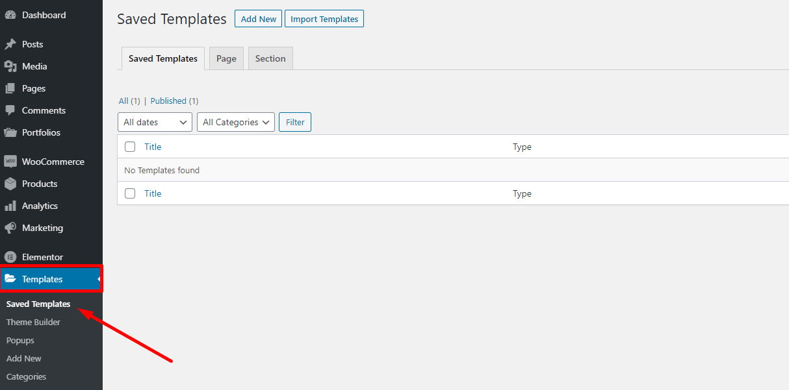Click the Analytics bar chart icon
The image size is (789, 390).
click(x=10, y=206)
